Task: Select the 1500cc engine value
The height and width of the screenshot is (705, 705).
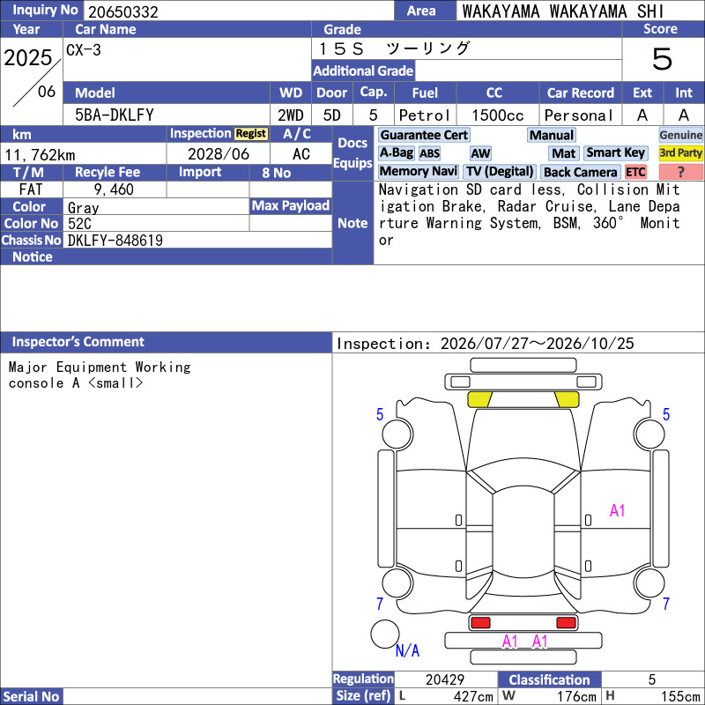Action: 497,115
